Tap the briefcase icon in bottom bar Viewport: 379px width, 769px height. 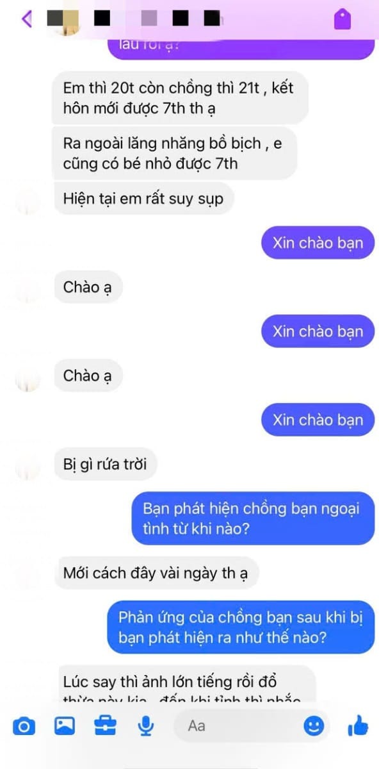[x=105, y=726]
